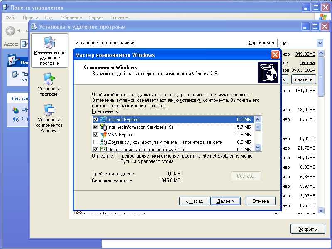Select the Internet Explorer row text
Image resolution: width=332 pixels, height=249 pixels.
click(x=124, y=120)
